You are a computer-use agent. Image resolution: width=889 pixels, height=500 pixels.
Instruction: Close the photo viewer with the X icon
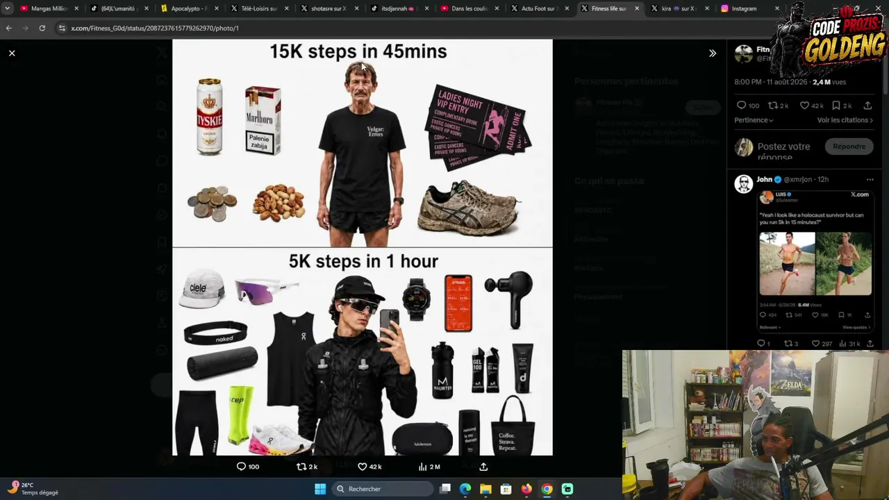(x=12, y=53)
